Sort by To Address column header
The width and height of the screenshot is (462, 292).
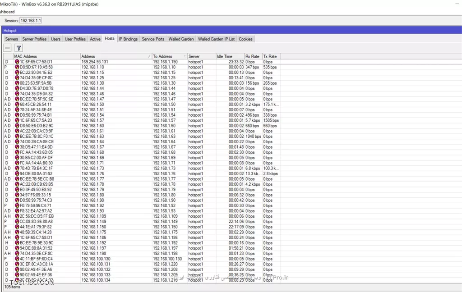[170, 56]
